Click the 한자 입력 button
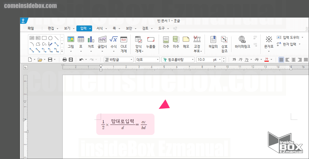 tap(287, 44)
